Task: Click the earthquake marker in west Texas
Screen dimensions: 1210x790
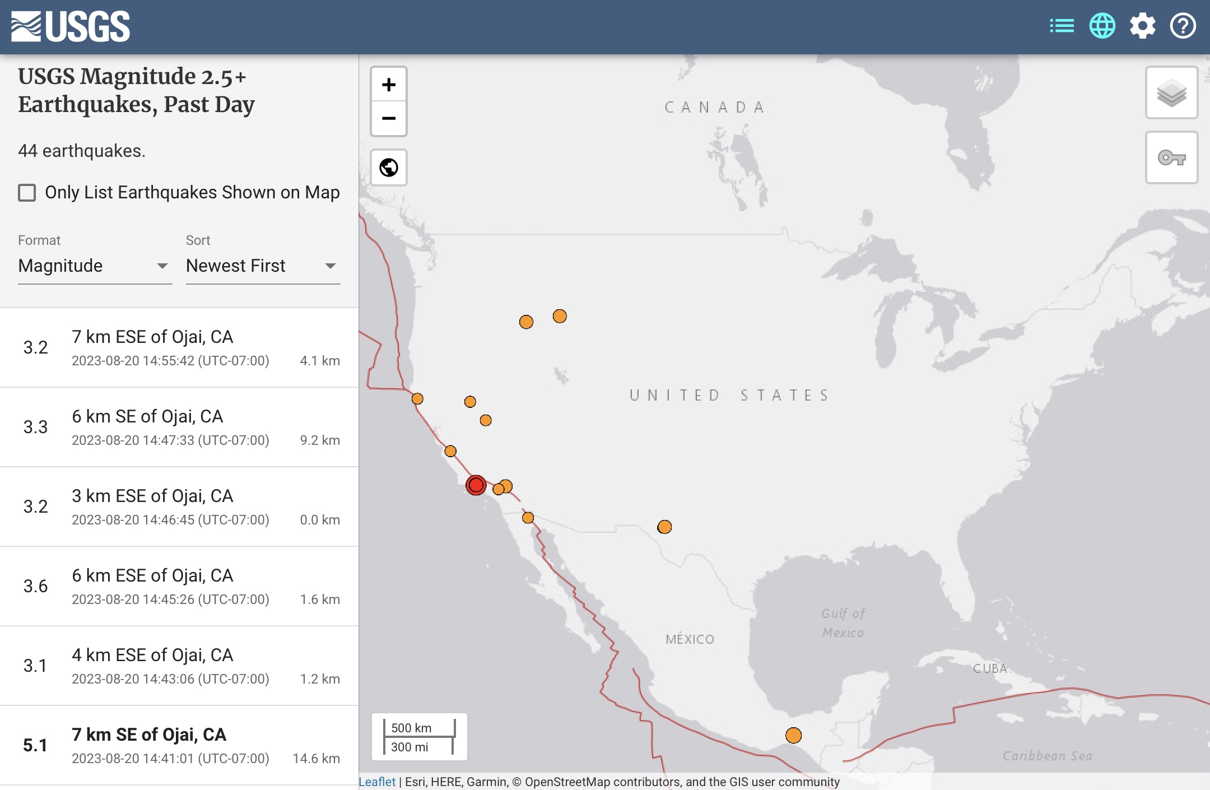Action: [x=664, y=527]
